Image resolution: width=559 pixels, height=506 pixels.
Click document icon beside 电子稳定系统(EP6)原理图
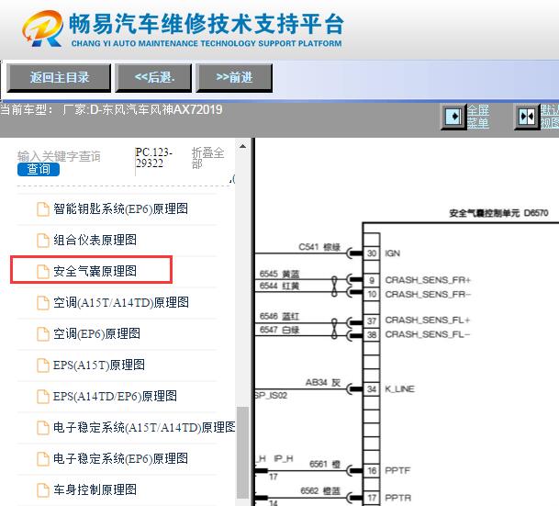[43, 458]
